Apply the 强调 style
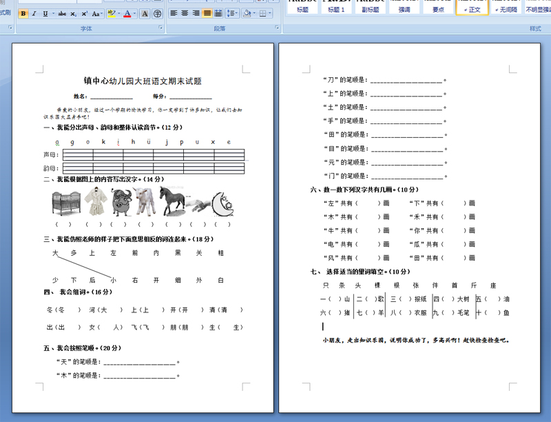Screen dimensions: 551x422 pos(404,7)
